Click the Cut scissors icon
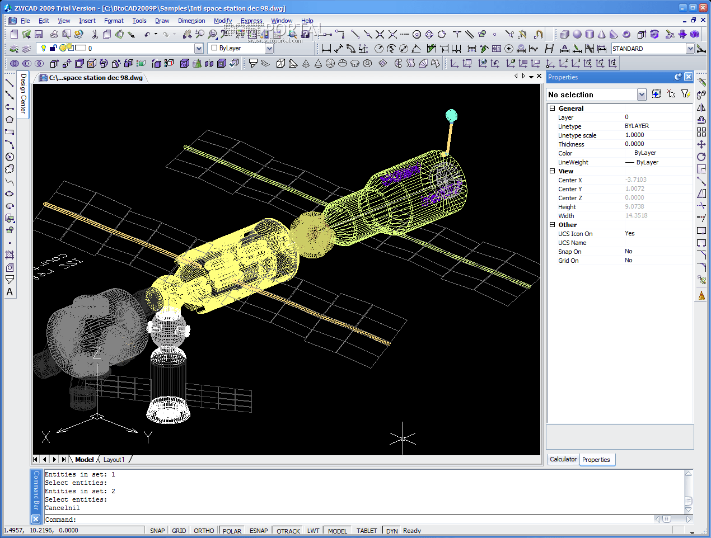Viewport: 711px width, 538px height. tap(95, 35)
